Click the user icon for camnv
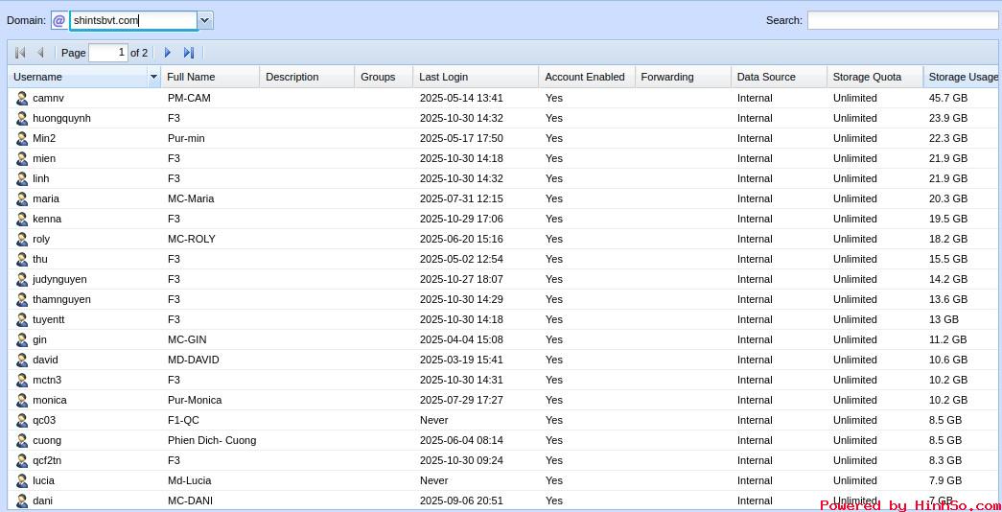Viewport: 1002px width, 512px height. [22, 98]
